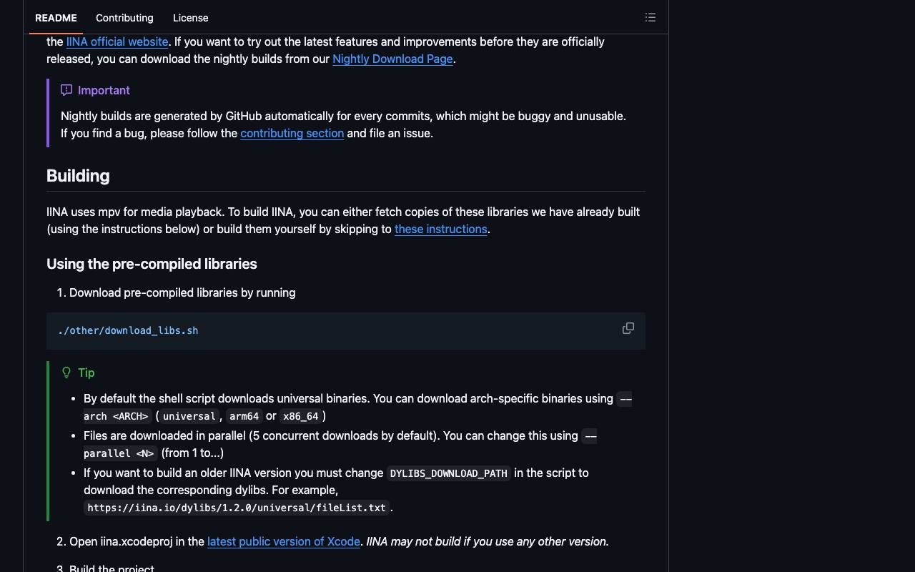Click the arm64 inline code
Image resolution: width=915 pixels, height=572 pixels.
(244, 416)
